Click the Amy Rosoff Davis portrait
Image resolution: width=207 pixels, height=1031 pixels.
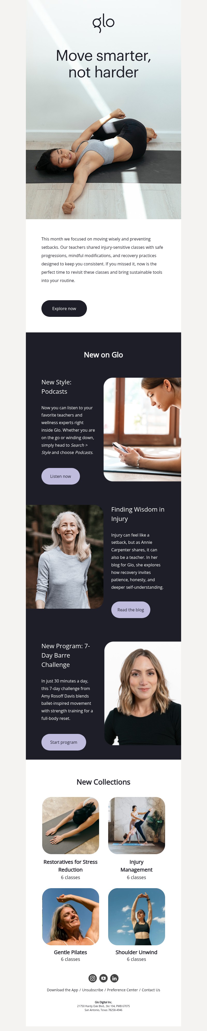tap(143, 693)
